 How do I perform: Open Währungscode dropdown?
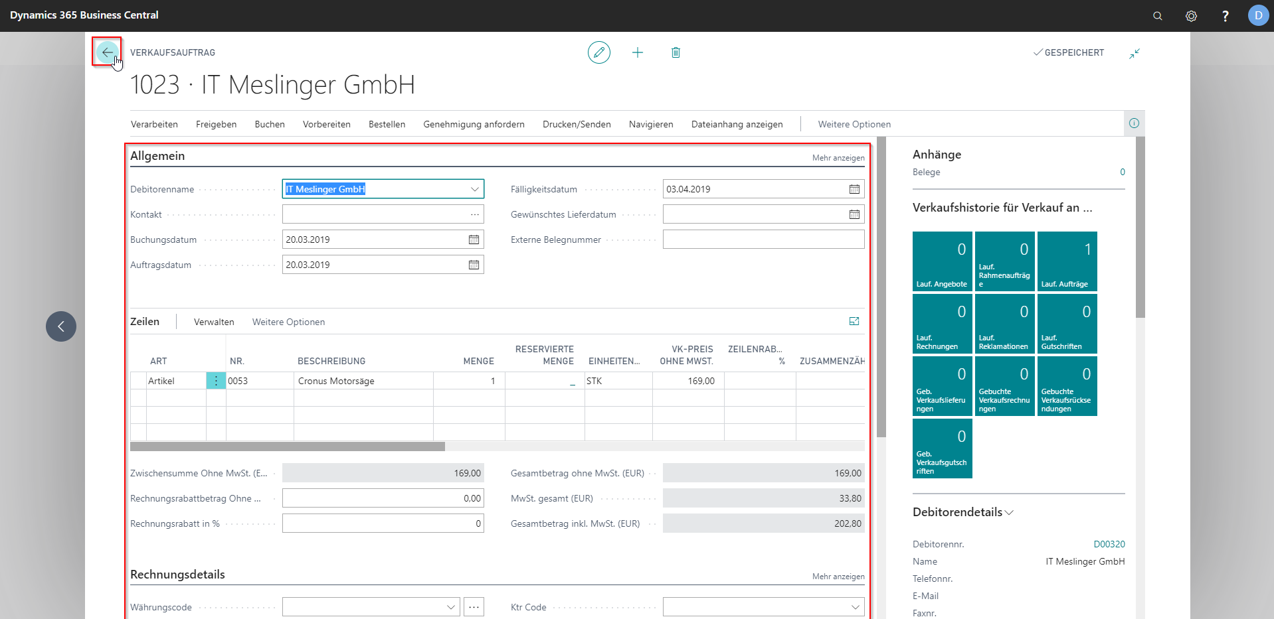click(451, 607)
